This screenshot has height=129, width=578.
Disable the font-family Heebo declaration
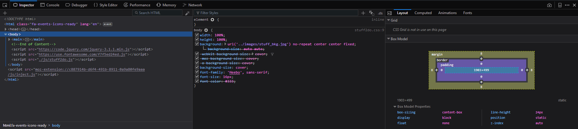(x=197, y=72)
